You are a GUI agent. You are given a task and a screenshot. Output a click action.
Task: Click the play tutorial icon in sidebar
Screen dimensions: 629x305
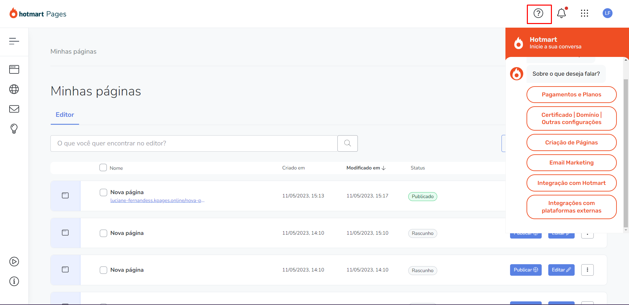(x=14, y=262)
